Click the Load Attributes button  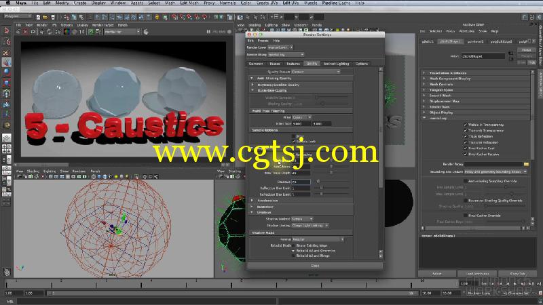coord(477,274)
